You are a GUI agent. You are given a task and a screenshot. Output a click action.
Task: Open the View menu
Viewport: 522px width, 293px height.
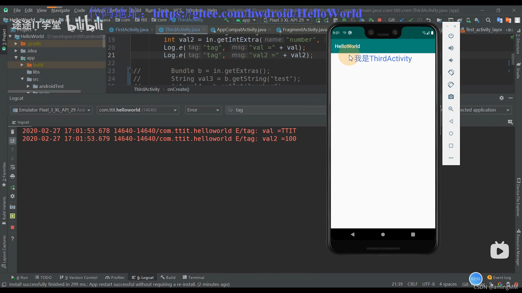pyautogui.click(x=42, y=10)
